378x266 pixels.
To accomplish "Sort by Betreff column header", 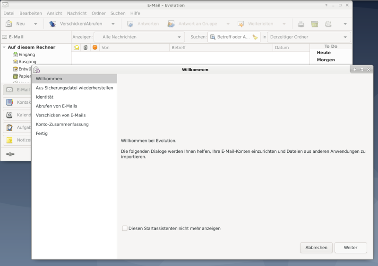I will click(x=221, y=48).
